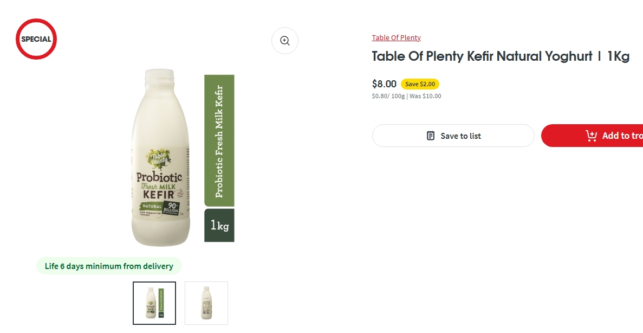
Task: Click the product title Kefir Natural Yoghurt heading
Action: (500, 56)
